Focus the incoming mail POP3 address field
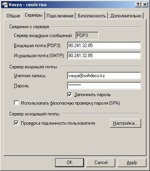This screenshot has width=150, height=171. [104, 46]
